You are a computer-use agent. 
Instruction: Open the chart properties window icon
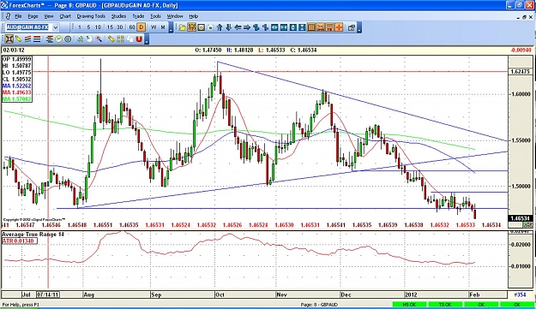[x=352, y=27]
